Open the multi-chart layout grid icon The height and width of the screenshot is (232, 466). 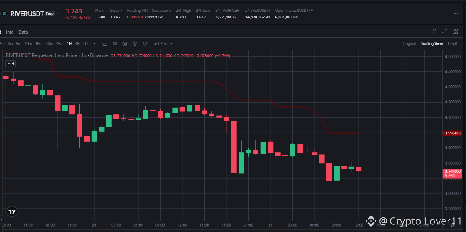455,31
